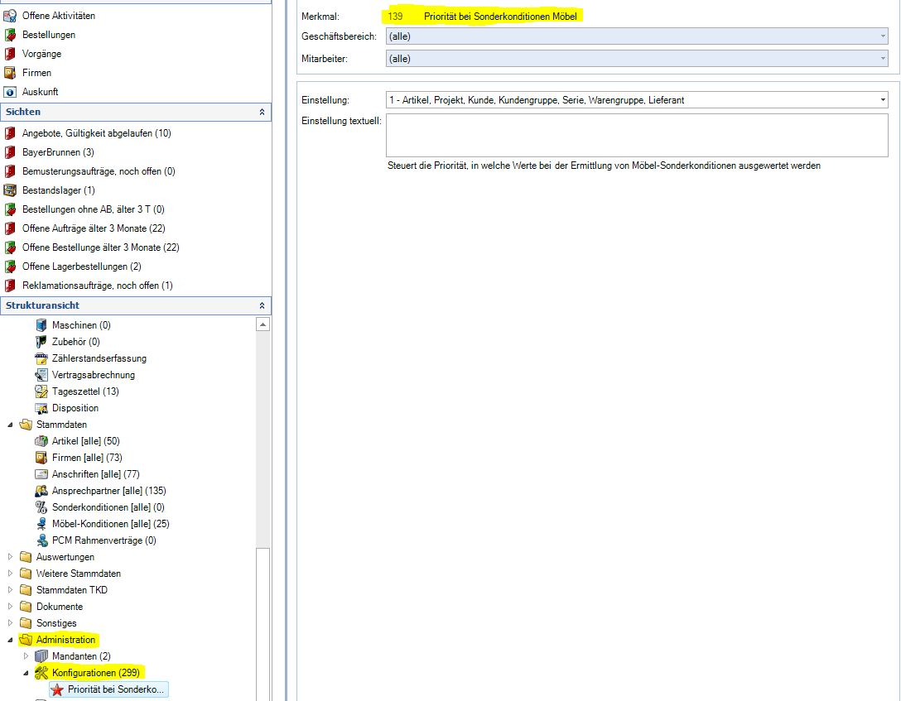
Task: Click the Möbel-Konditionen chair icon
Action: pyautogui.click(x=41, y=524)
